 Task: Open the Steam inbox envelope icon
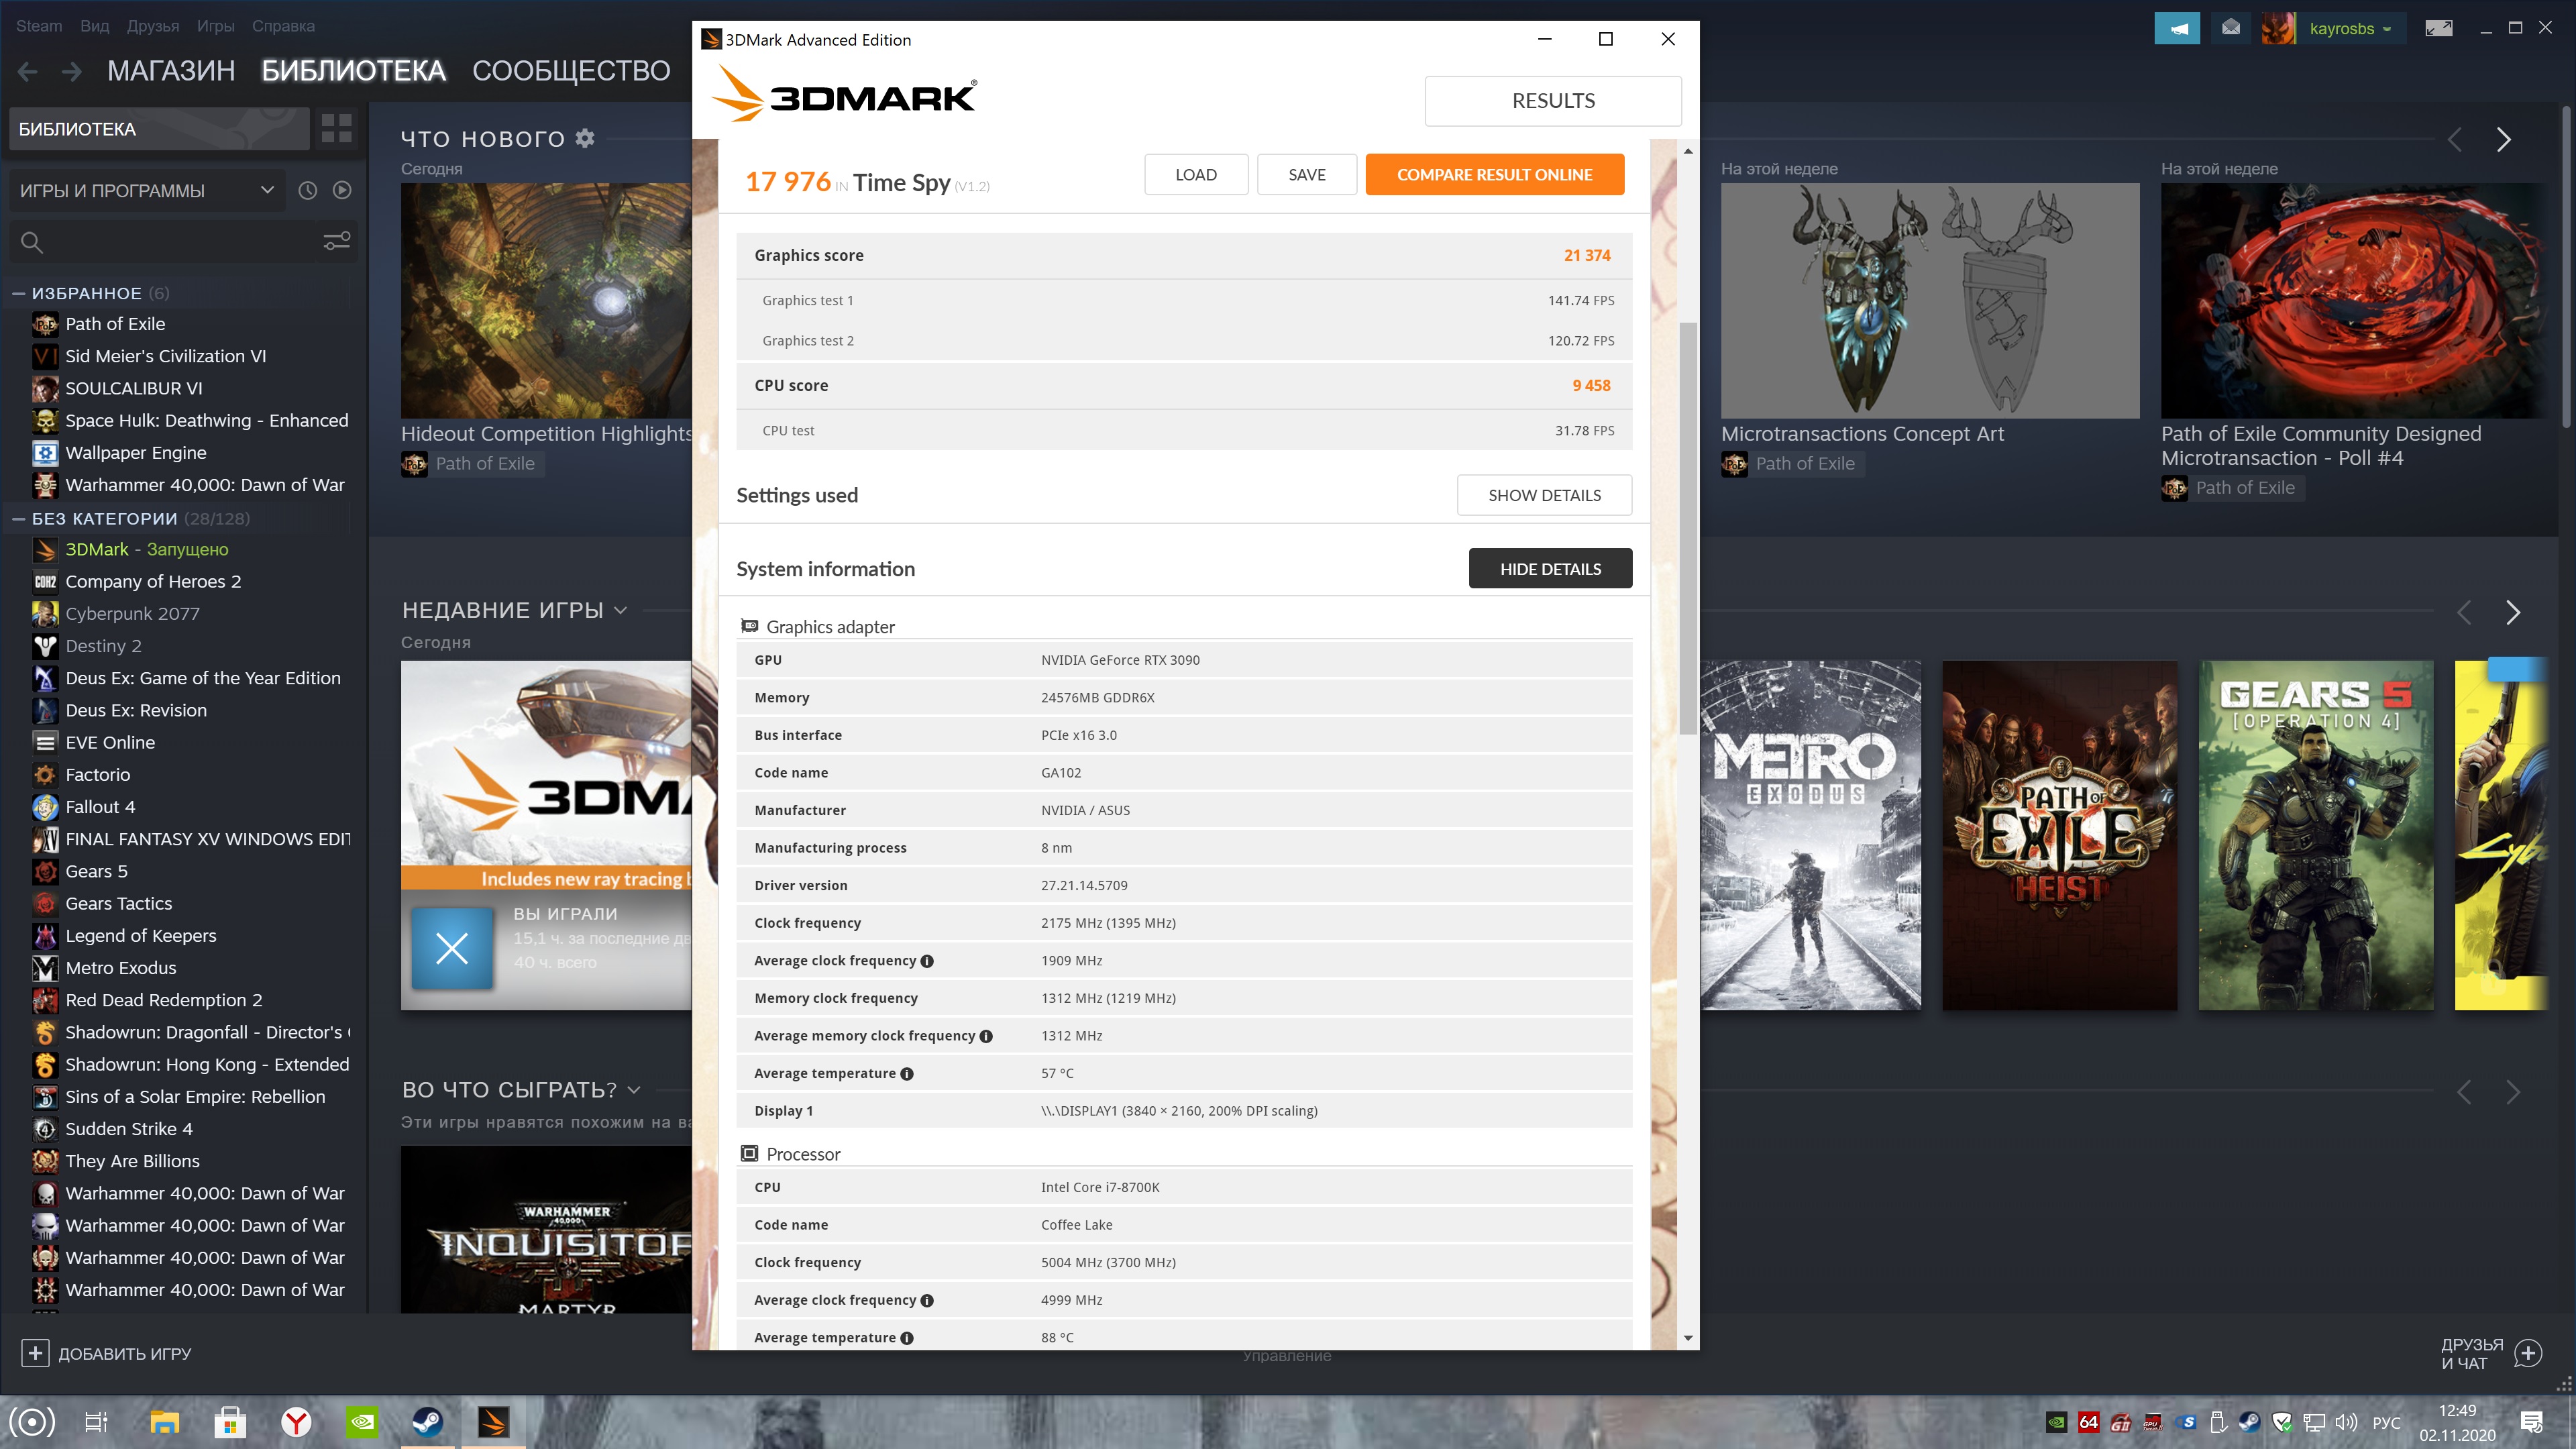coord(2231,28)
